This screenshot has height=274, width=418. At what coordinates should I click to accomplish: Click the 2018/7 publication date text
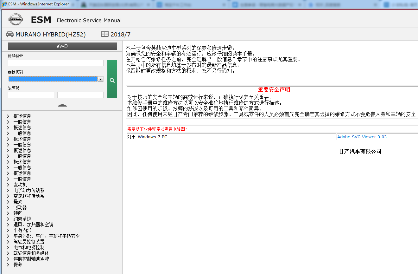120,35
